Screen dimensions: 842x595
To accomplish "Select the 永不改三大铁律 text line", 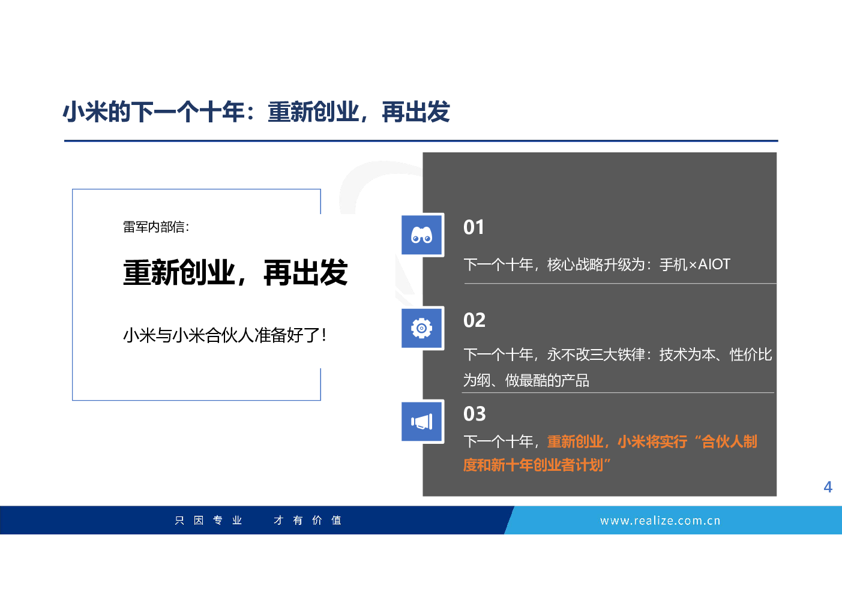I will tap(617, 354).
